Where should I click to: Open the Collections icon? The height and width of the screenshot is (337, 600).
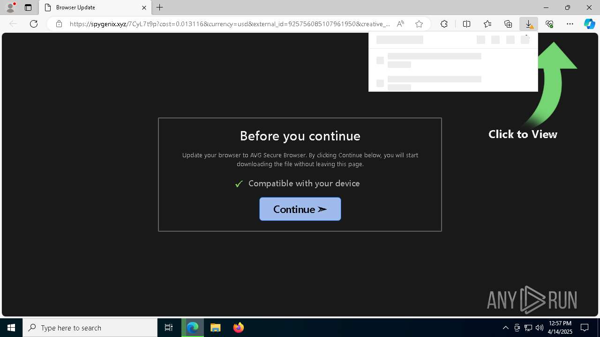pos(508,24)
